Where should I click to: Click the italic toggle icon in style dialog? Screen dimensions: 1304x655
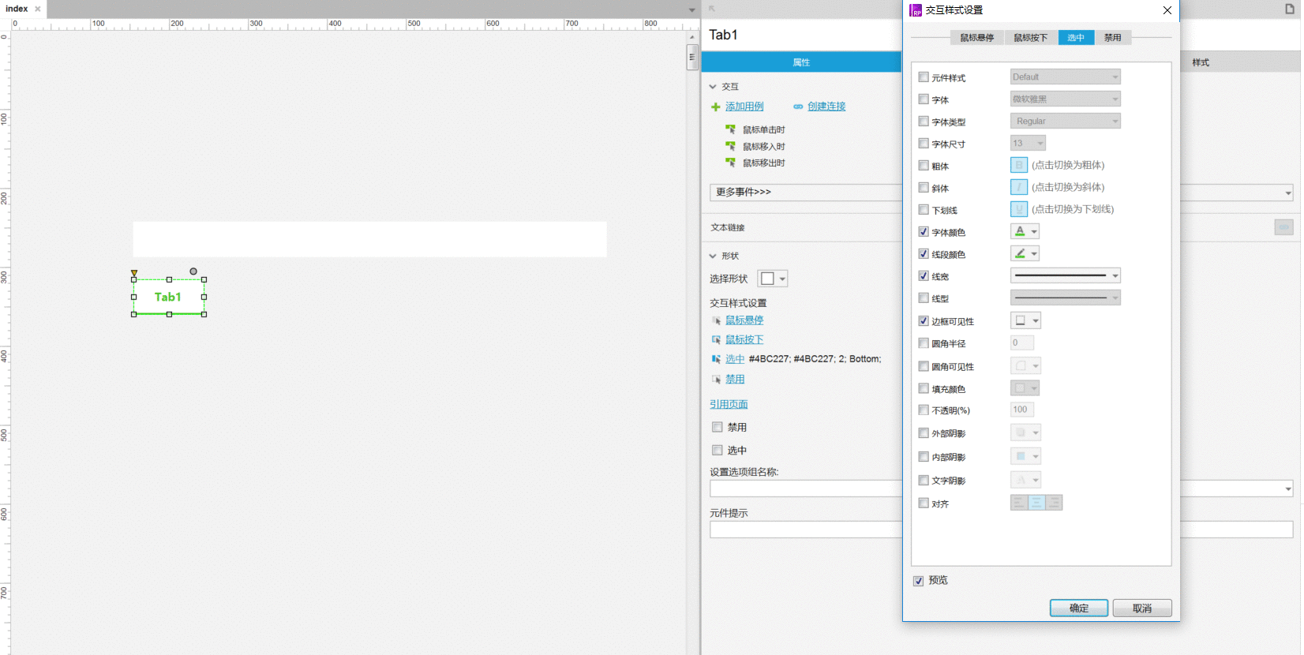click(x=1018, y=187)
